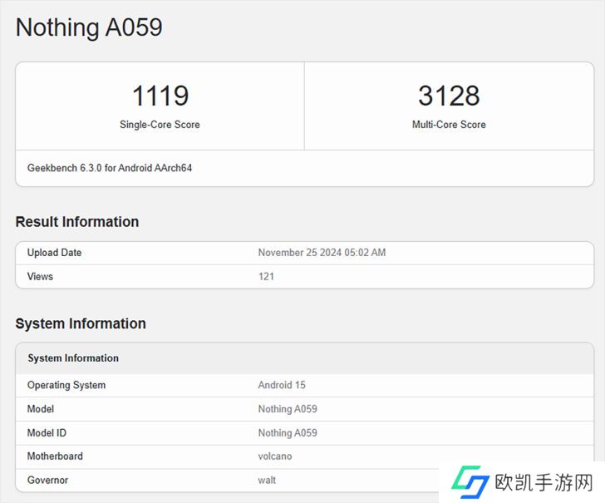Image resolution: width=605 pixels, height=503 pixels.
Task: Click the Single-Core Score label
Action: pyautogui.click(x=160, y=125)
